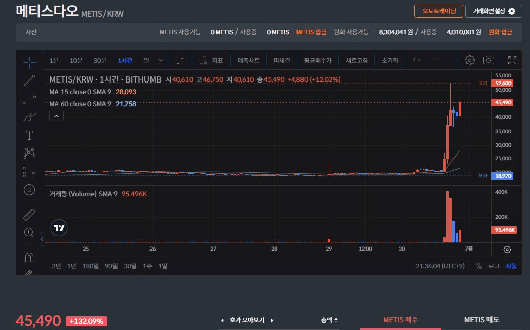Select the 30분 interval

[x=100, y=60]
